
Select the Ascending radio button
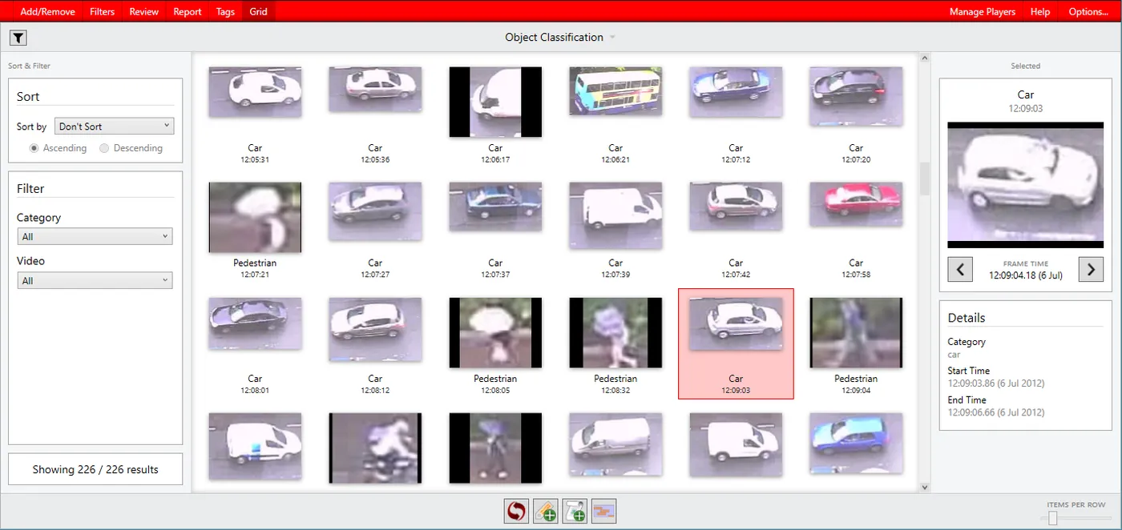point(34,148)
